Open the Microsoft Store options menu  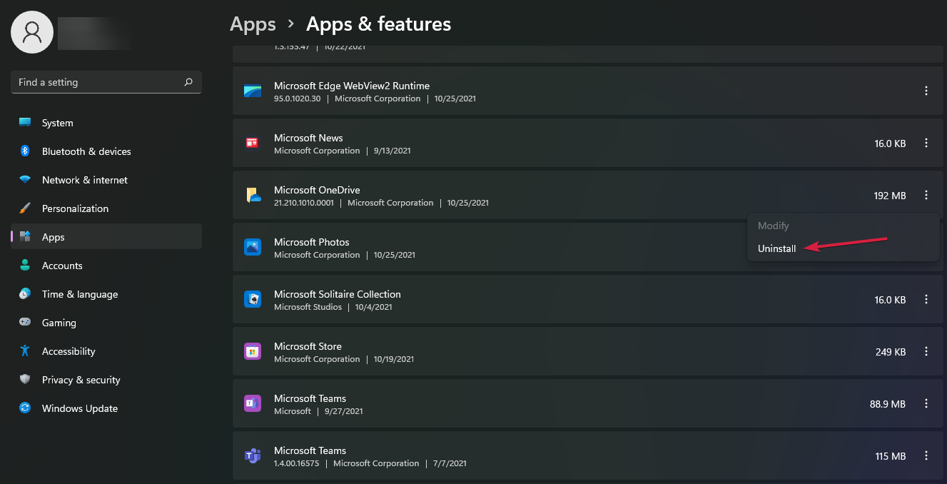[926, 351]
